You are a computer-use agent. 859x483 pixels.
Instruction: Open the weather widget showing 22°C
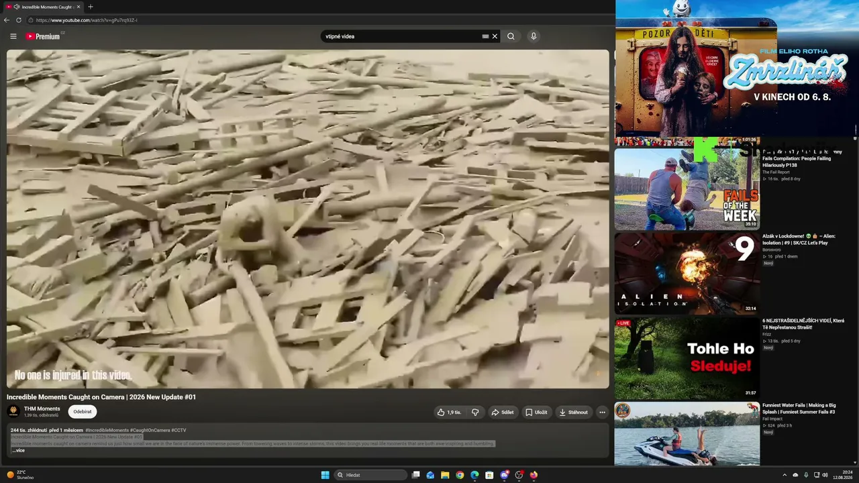click(x=20, y=475)
